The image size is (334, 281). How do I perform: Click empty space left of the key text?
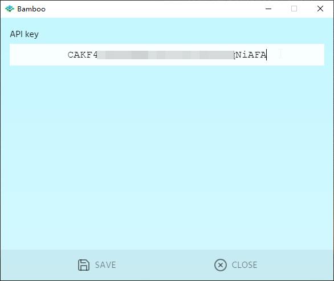click(x=38, y=55)
